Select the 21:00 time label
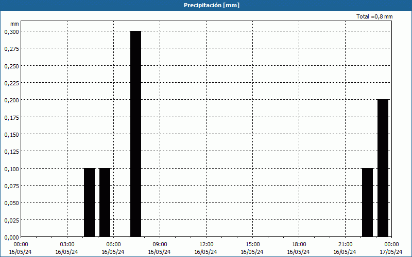 click(x=345, y=245)
